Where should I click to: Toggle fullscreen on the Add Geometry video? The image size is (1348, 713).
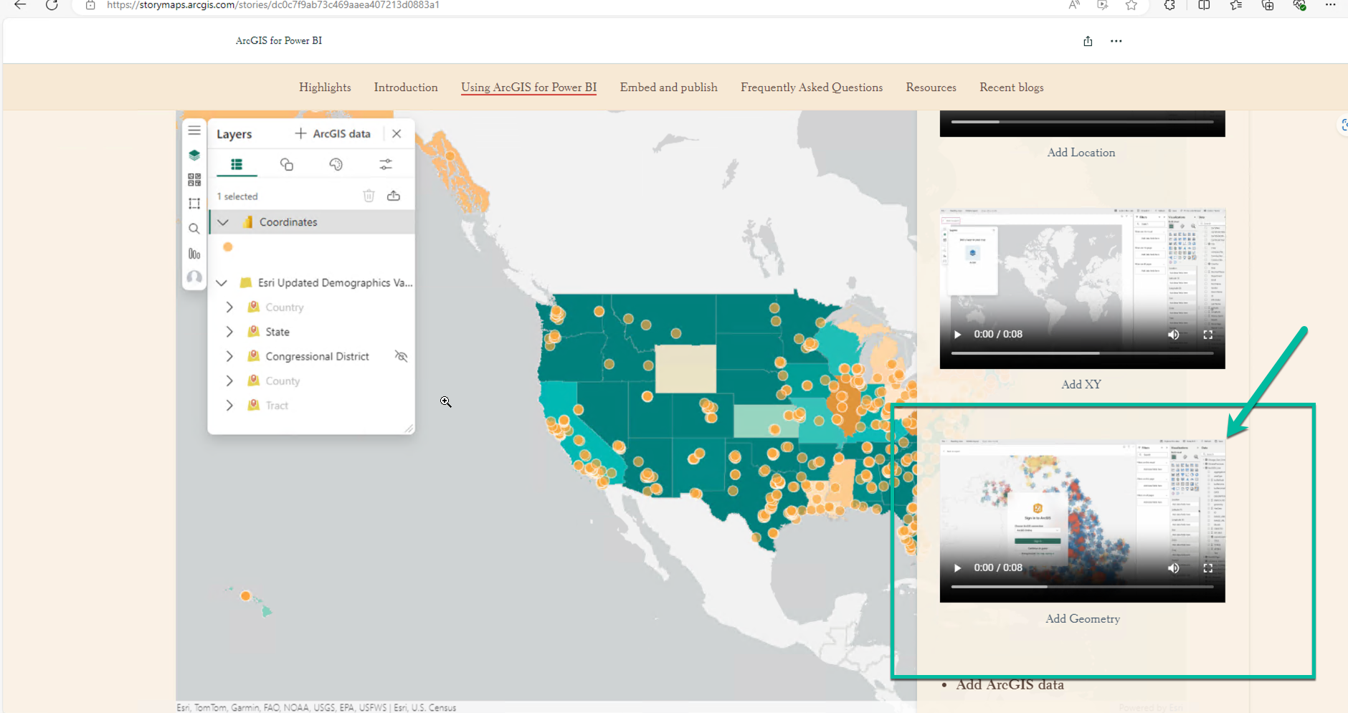tap(1208, 568)
